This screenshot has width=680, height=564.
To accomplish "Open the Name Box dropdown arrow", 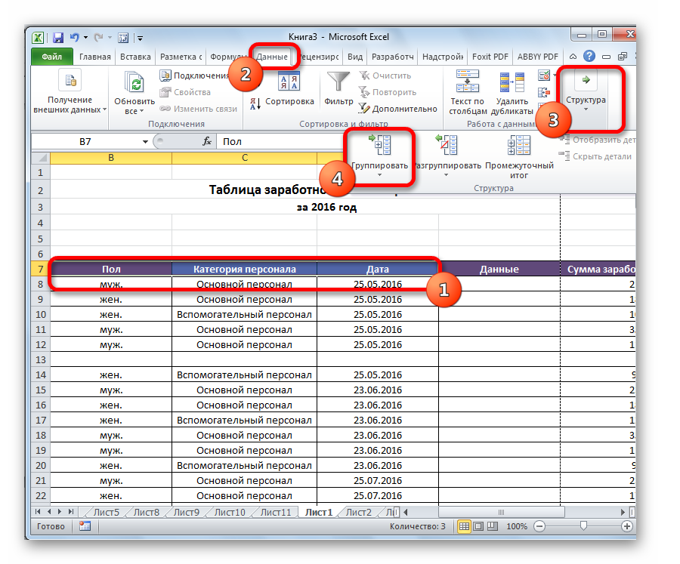I will [145, 142].
